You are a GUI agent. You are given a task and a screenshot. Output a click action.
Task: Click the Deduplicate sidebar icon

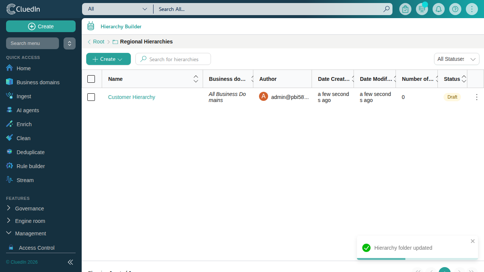coord(9,152)
